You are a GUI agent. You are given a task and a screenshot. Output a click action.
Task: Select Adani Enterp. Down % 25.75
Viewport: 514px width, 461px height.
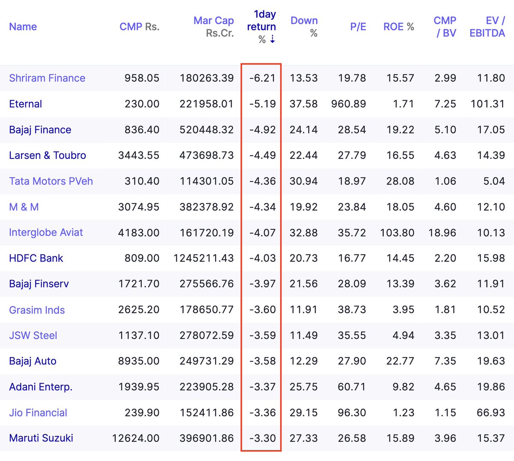click(x=304, y=387)
